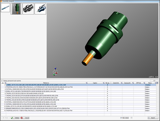Sort by the Nb ass. column header
This screenshot has height=121, width=160.
107,83
